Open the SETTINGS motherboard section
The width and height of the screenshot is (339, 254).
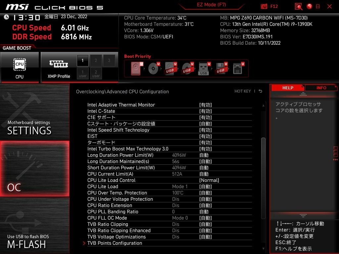click(x=34, y=112)
